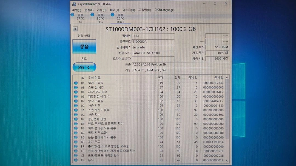This screenshot has height=166, width=296.
Task: Select the row name 재할당된 섹터 수
Action: point(99,96)
